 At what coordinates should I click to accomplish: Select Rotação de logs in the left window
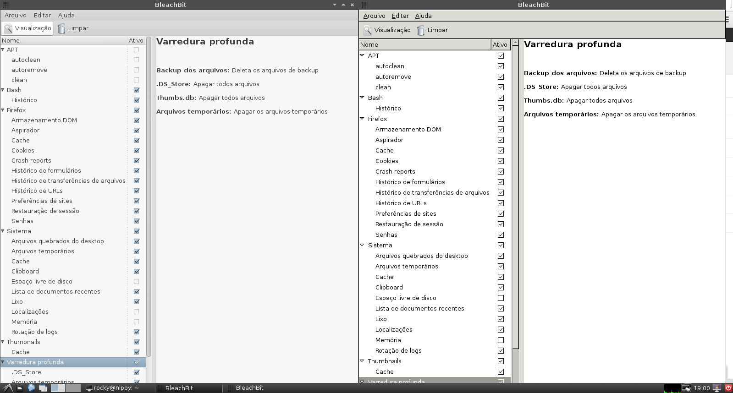pos(73,332)
